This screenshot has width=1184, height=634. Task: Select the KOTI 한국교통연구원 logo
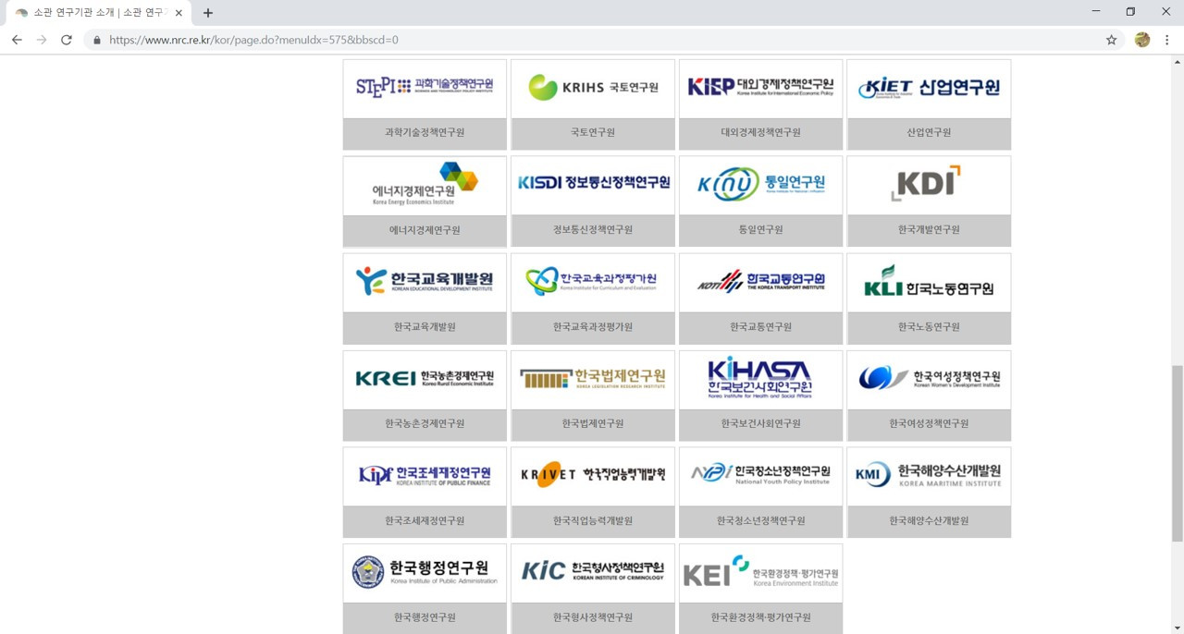[x=760, y=281]
